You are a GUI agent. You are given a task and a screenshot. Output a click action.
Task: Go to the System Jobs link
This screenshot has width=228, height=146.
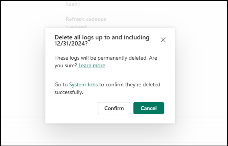(83, 85)
